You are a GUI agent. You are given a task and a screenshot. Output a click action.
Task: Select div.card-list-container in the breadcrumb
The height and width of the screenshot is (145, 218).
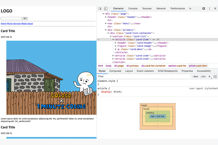[154, 66]
